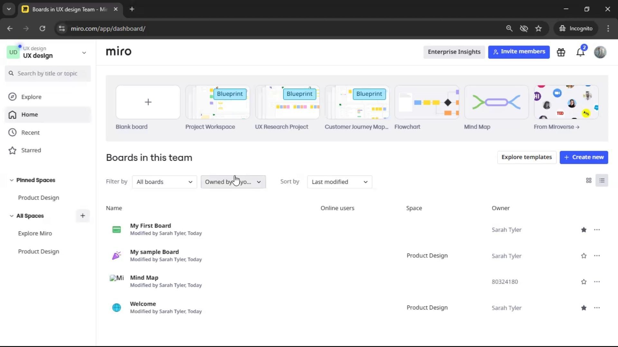Viewport: 618px width, 347px height.
Task: Create a Blank board
Action: pos(148,102)
